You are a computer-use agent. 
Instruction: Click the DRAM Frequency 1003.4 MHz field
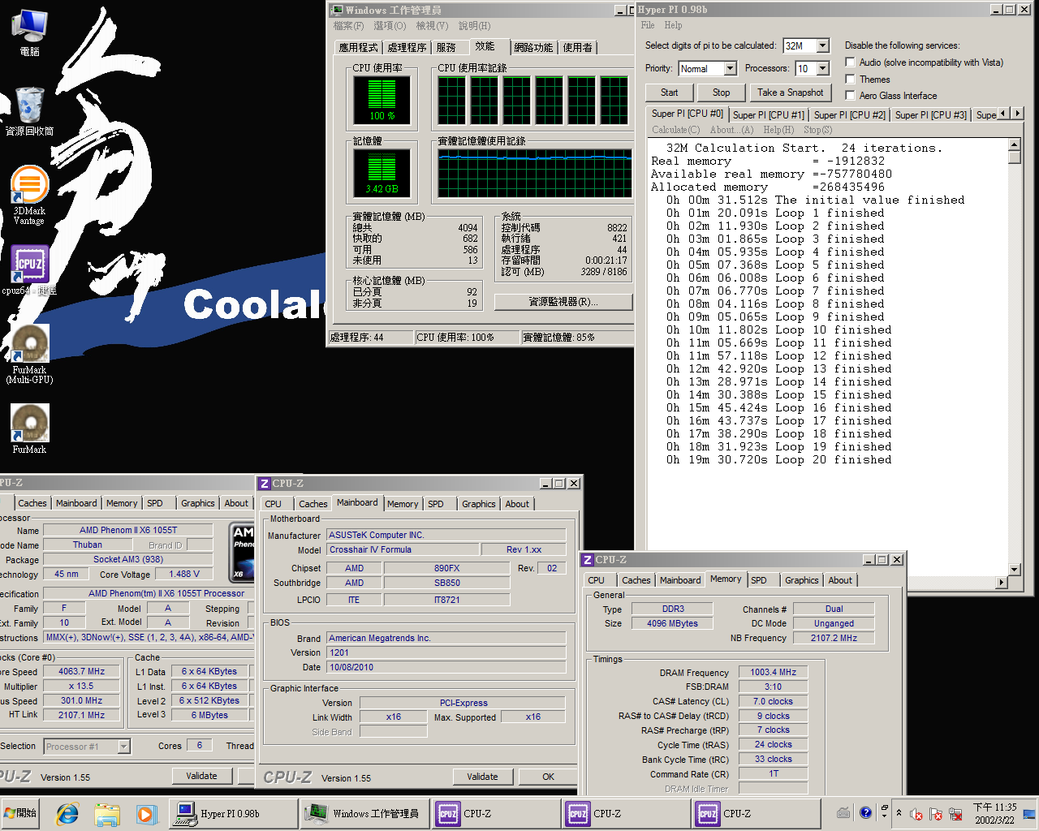tap(773, 672)
